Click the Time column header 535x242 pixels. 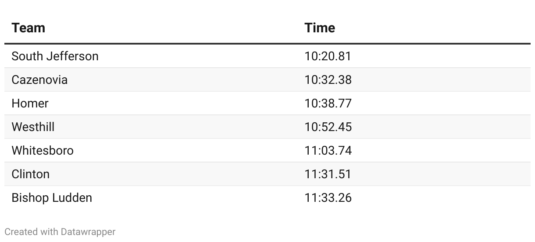320,28
